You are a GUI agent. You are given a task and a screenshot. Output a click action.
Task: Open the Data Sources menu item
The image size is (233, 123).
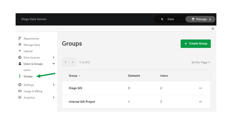(32, 57)
